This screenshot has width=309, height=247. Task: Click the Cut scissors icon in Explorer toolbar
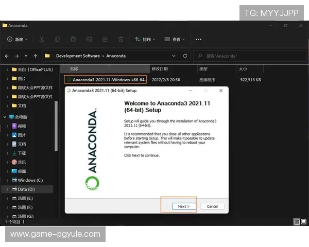41,40
